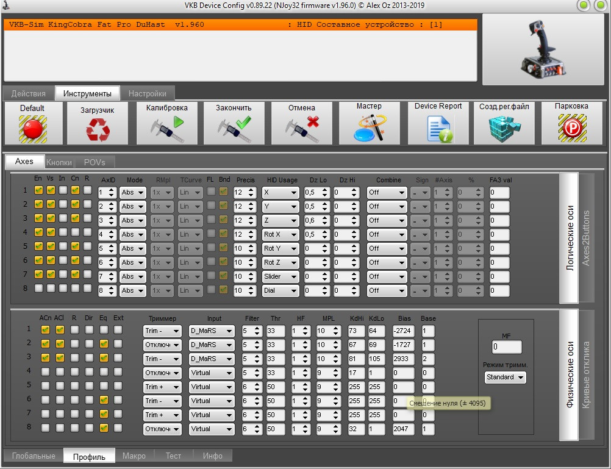Open Input dropdown for physical axis 3
The height and width of the screenshot is (469, 611).
[x=212, y=359]
